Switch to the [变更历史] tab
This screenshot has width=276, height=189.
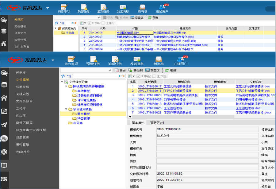click(156, 123)
